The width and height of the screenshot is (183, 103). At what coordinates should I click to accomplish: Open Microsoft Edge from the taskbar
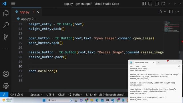(97, 100)
